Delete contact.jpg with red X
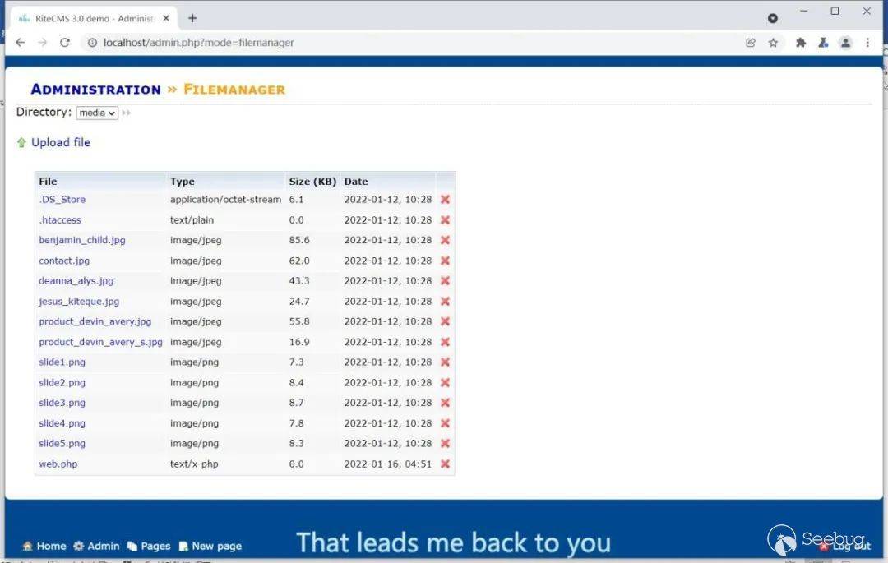Screen dimensions: 888x563 [x=445, y=261]
